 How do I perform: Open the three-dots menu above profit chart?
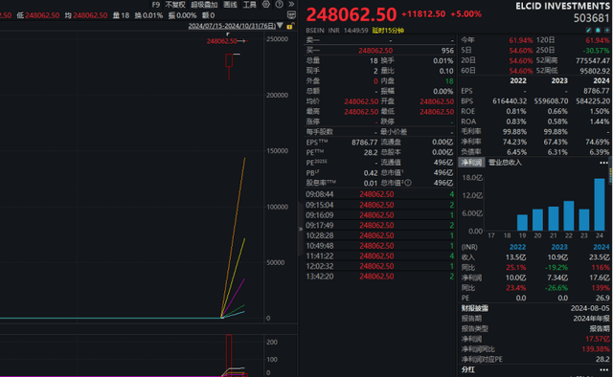pyautogui.click(x=603, y=163)
